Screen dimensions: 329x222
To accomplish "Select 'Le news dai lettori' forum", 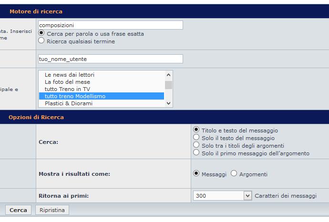I will (x=70, y=75).
